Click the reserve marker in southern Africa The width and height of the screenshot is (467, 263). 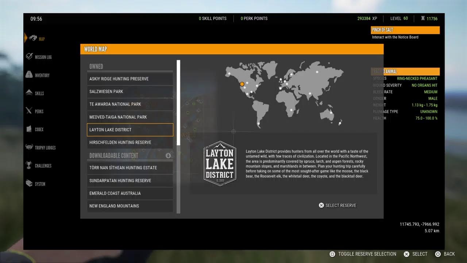(291, 110)
